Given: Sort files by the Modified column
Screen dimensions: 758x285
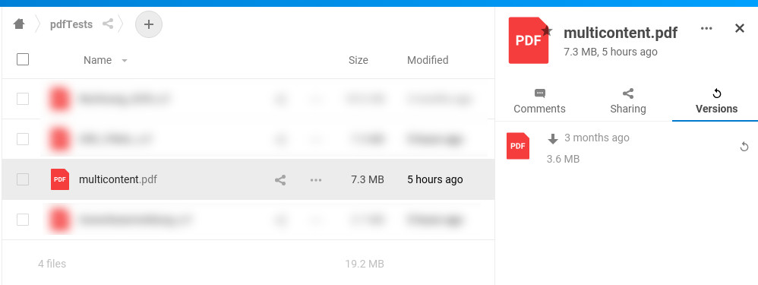Looking at the screenshot, I should [428, 60].
